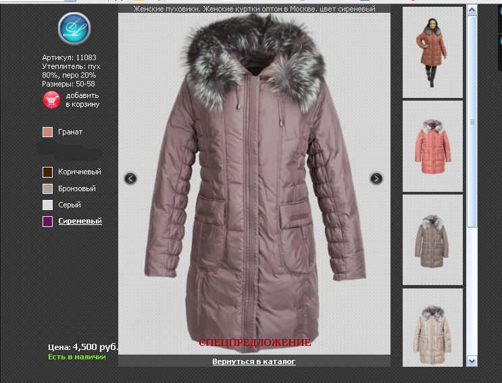Click the Вернуться в каталог link
The image size is (502, 383).
pos(254,361)
